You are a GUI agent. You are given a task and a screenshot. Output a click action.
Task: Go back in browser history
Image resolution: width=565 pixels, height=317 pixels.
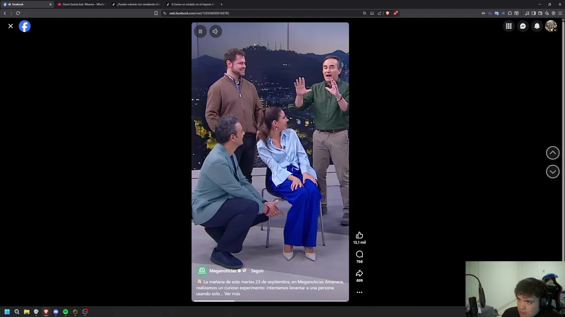click(5, 13)
